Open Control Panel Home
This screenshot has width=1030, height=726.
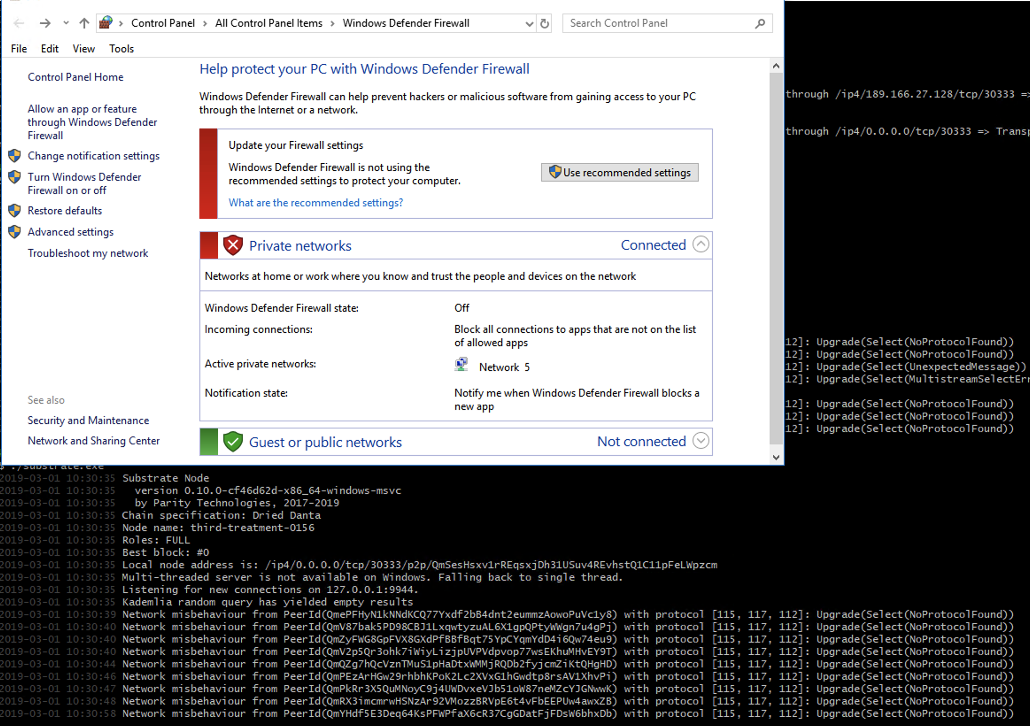[75, 77]
